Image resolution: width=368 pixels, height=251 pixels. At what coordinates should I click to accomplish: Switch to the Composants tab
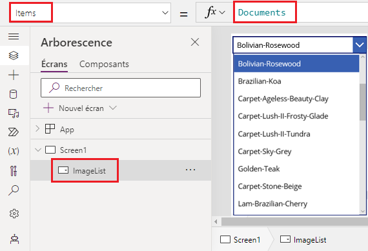coord(104,64)
